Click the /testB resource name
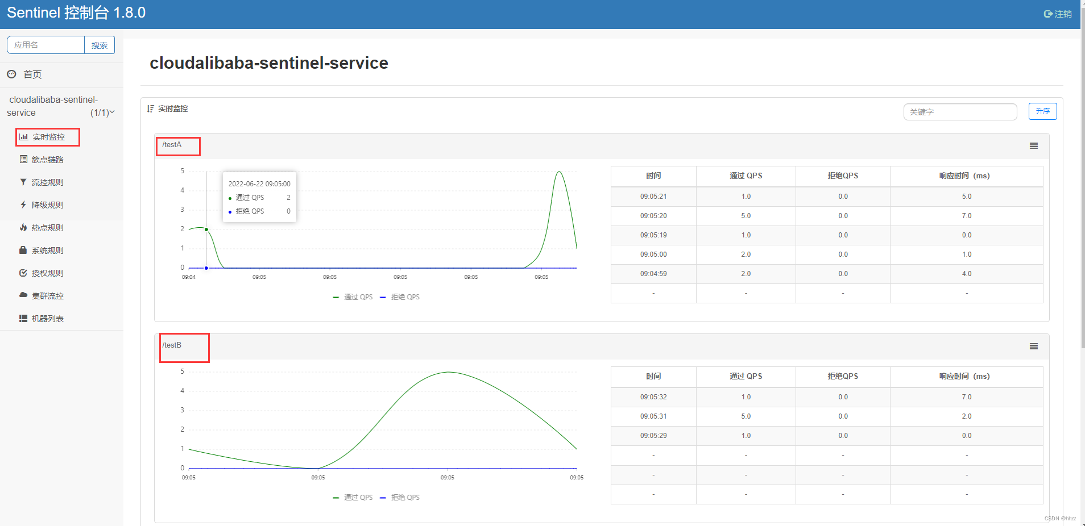 (172, 345)
